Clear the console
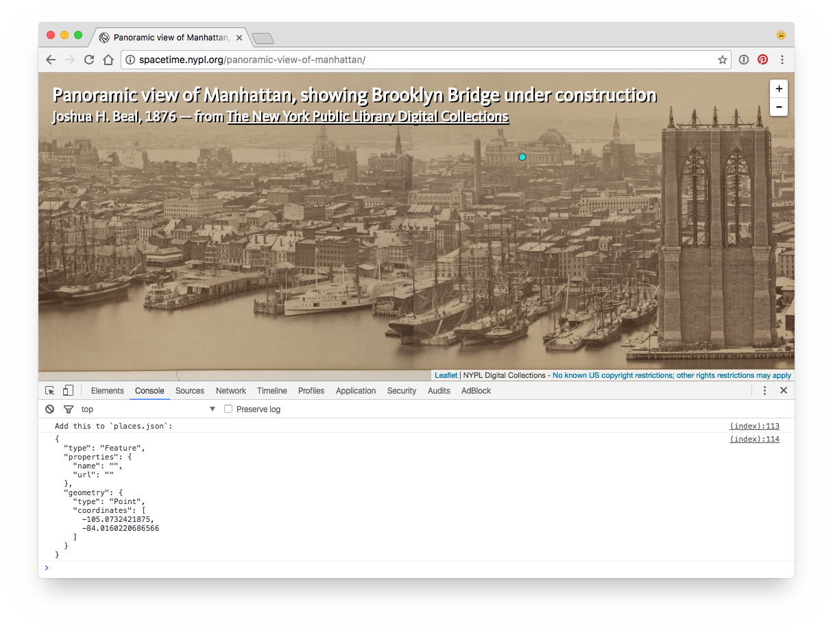 (49, 409)
